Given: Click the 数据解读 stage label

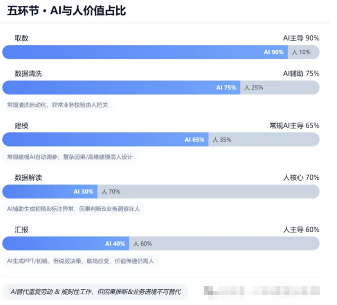Looking at the screenshot, I should point(28,178).
